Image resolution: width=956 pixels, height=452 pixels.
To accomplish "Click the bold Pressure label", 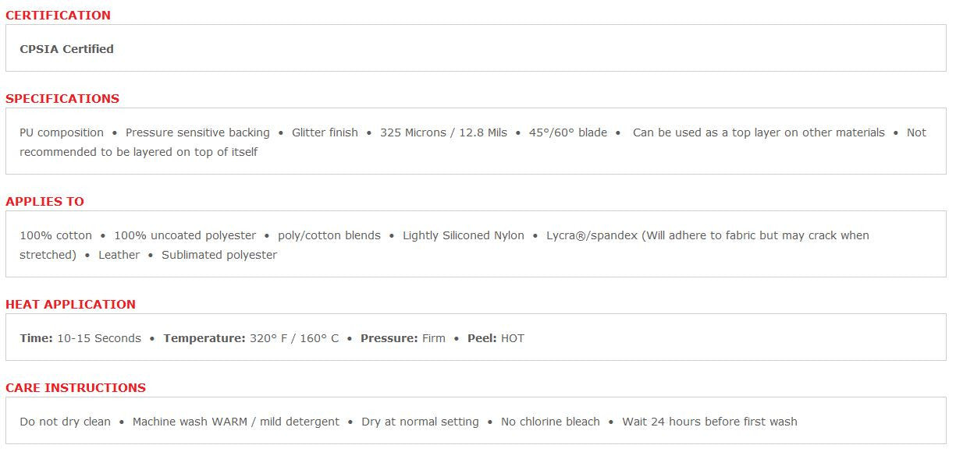I will click(x=389, y=338).
